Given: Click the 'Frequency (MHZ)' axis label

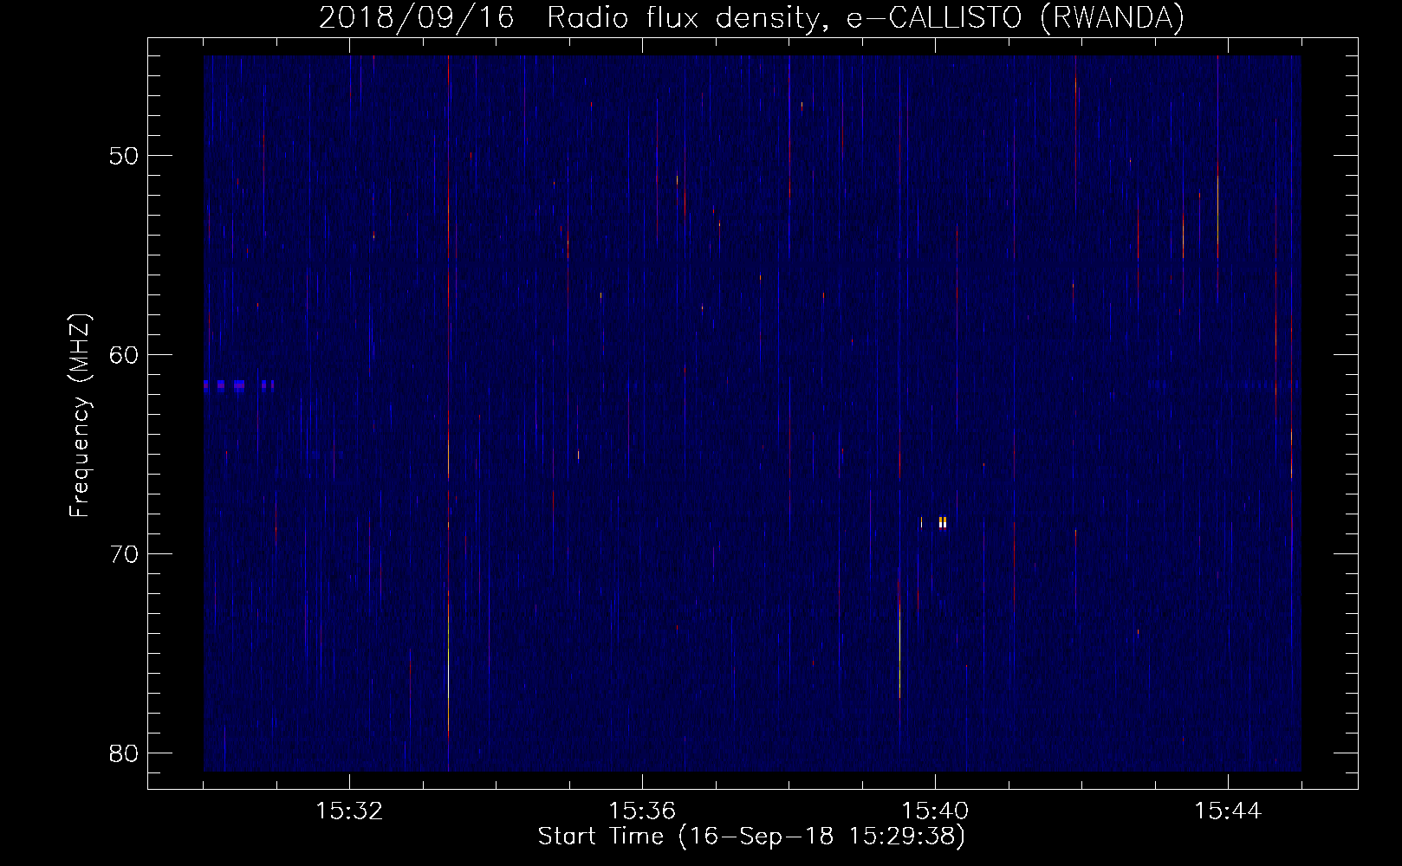Looking at the screenshot, I should click(x=80, y=415).
